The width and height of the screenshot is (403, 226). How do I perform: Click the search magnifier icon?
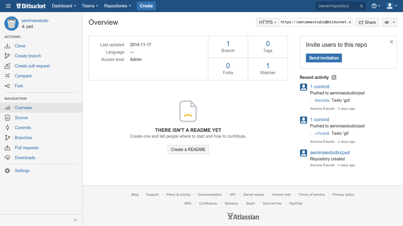[x=361, y=6]
